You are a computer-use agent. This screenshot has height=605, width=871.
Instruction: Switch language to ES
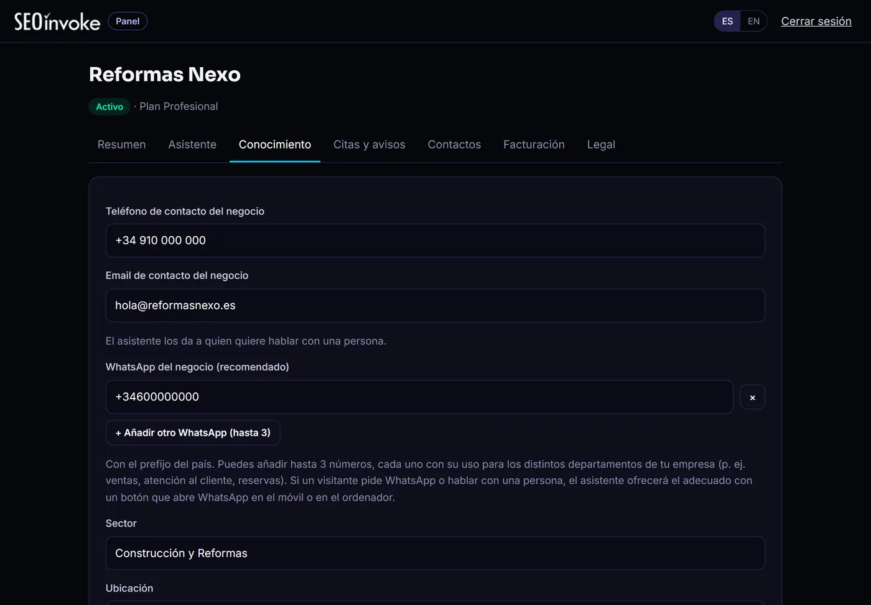[x=727, y=21]
